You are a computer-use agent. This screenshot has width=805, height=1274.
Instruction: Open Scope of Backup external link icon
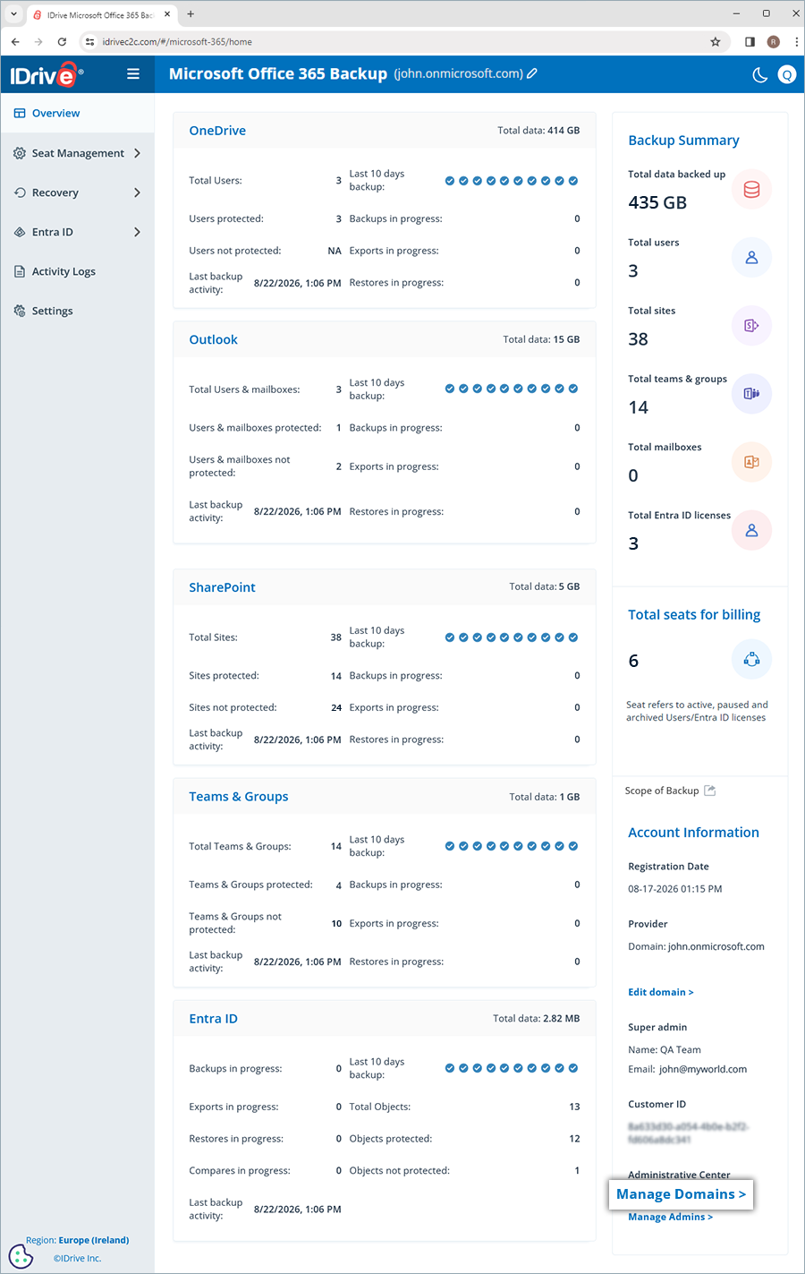pyautogui.click(x=710, y=791)
